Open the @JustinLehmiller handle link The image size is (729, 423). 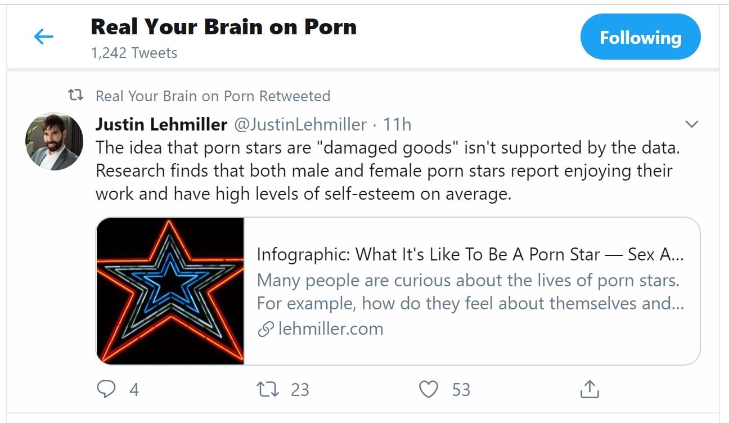tap(300, 124)
